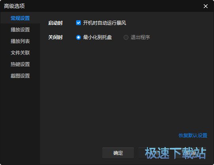Click the 高级选项 title text
This screenshot has height=165, width=214.
(x=14, y=6)
